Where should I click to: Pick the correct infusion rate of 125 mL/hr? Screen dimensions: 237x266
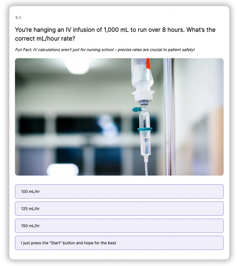118,209
